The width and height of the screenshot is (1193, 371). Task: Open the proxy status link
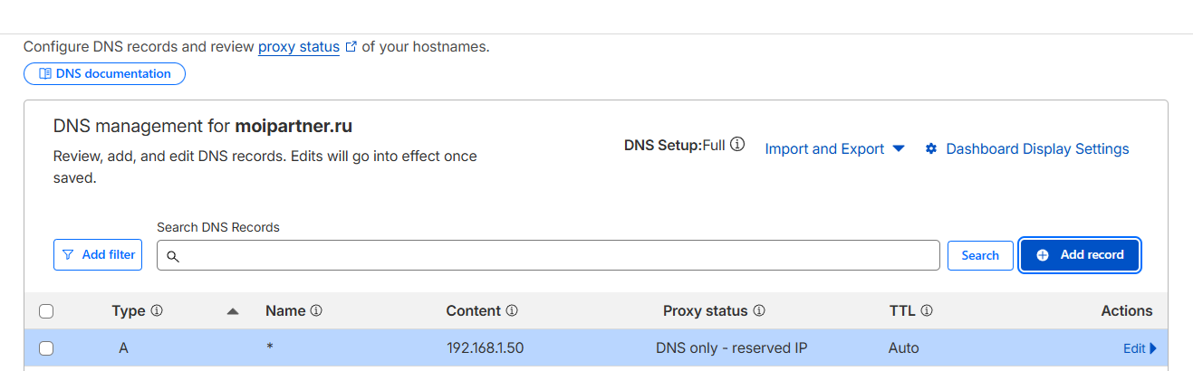click(299, 47)
